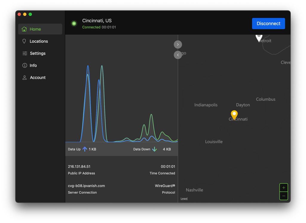Click Dayton label on the map
Viewport: 306px width, 223px height.
click(x=243, y=105)
